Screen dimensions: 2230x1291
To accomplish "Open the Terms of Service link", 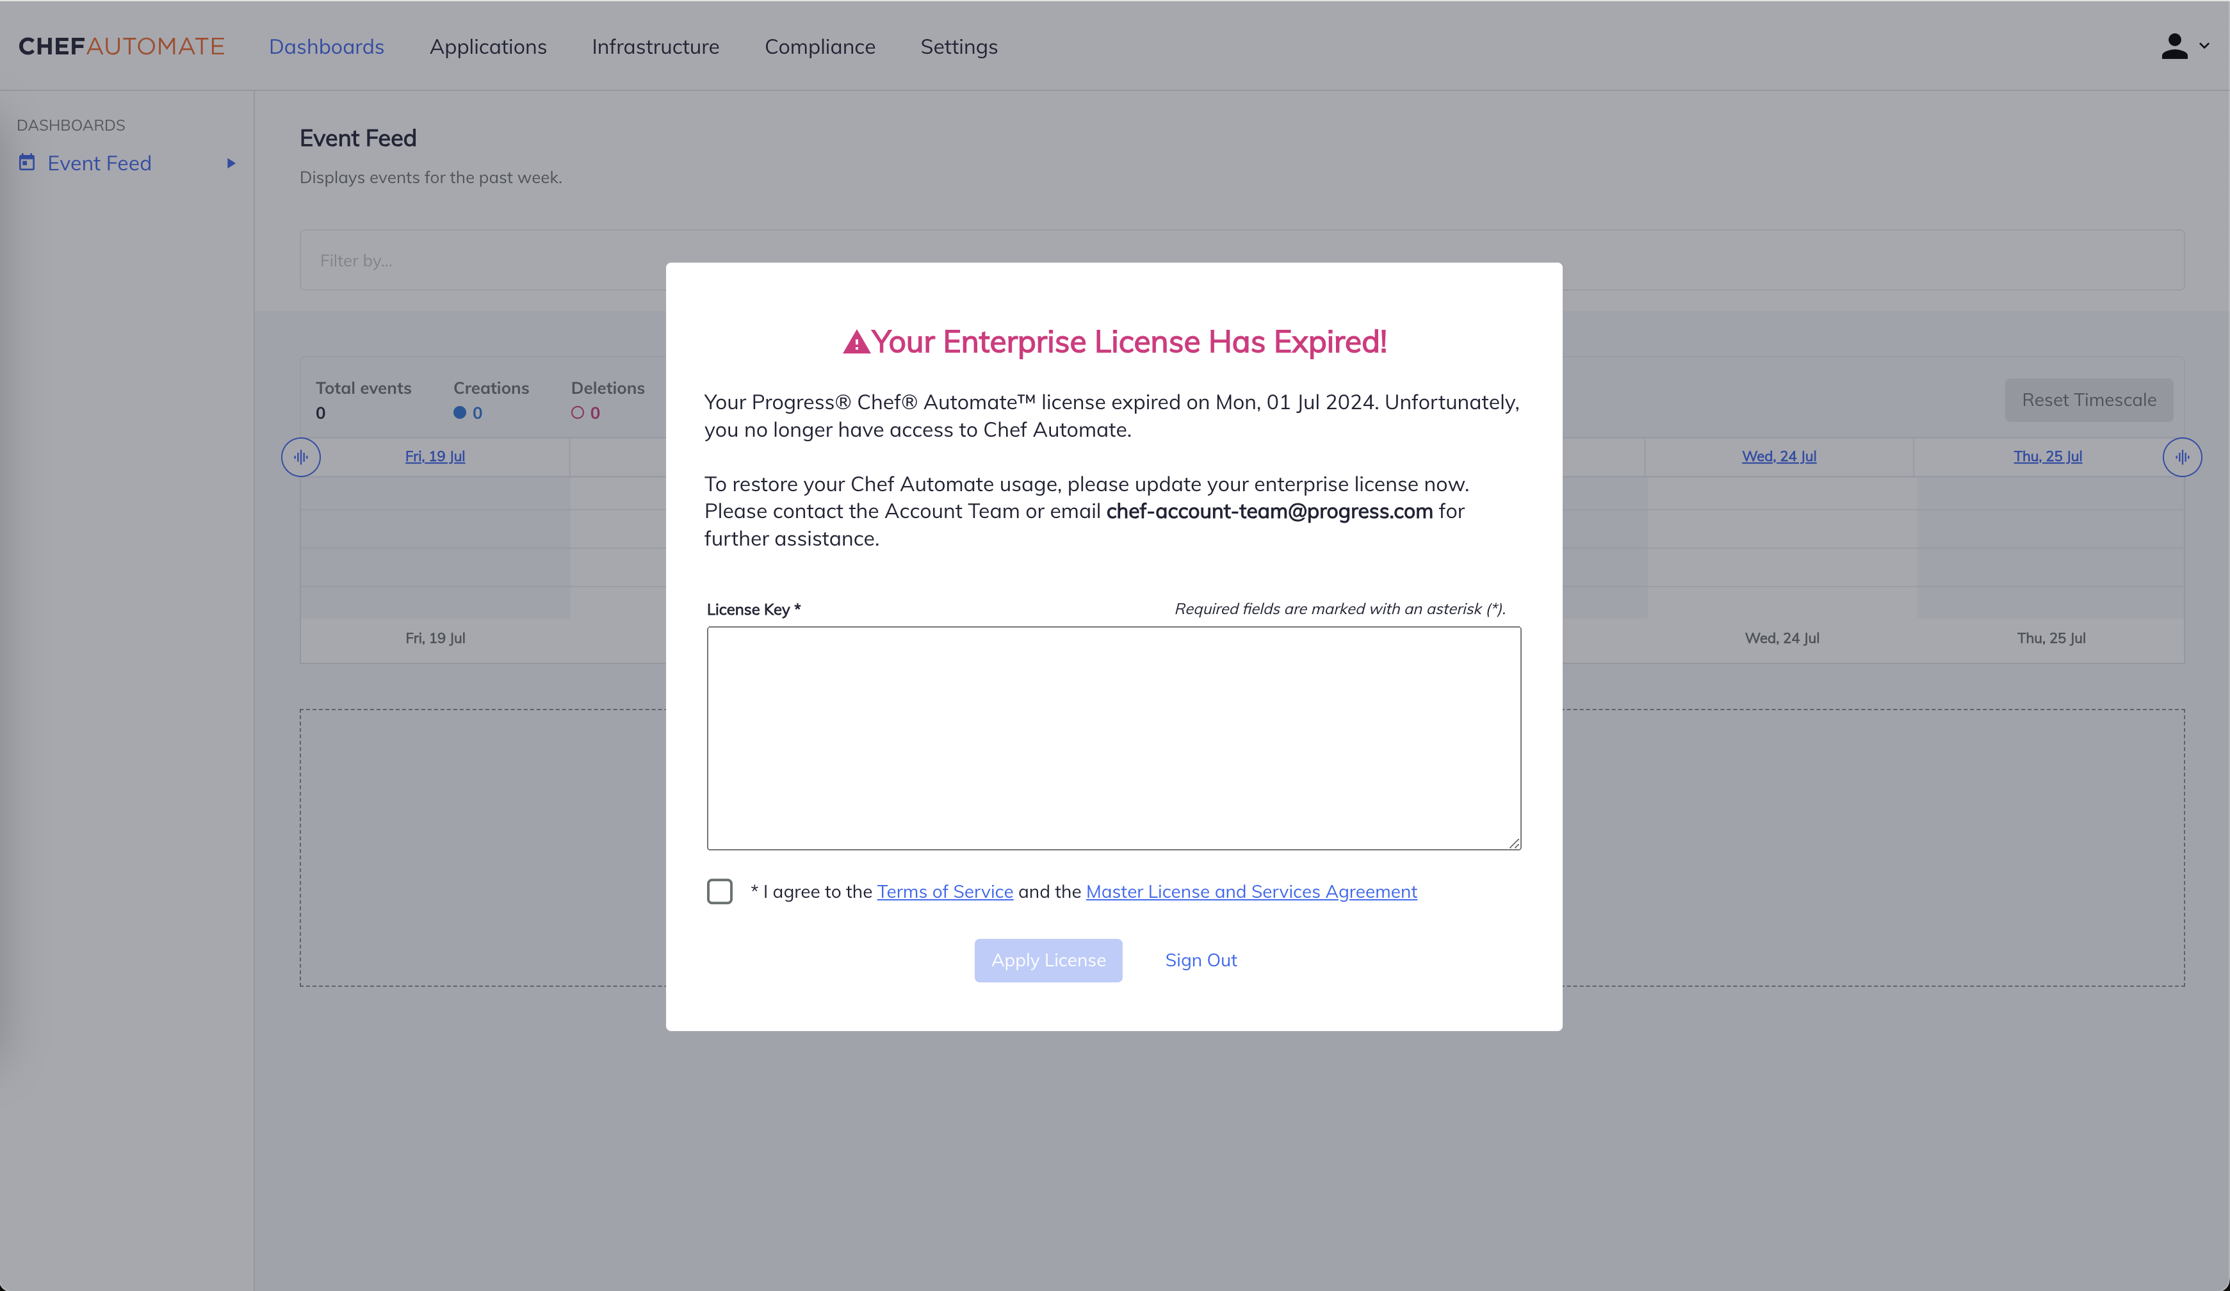I will [944, 891].
